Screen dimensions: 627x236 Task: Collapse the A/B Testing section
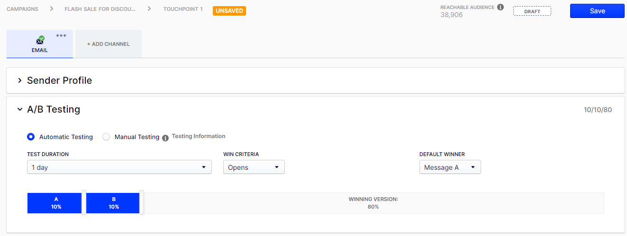[20, 109]
